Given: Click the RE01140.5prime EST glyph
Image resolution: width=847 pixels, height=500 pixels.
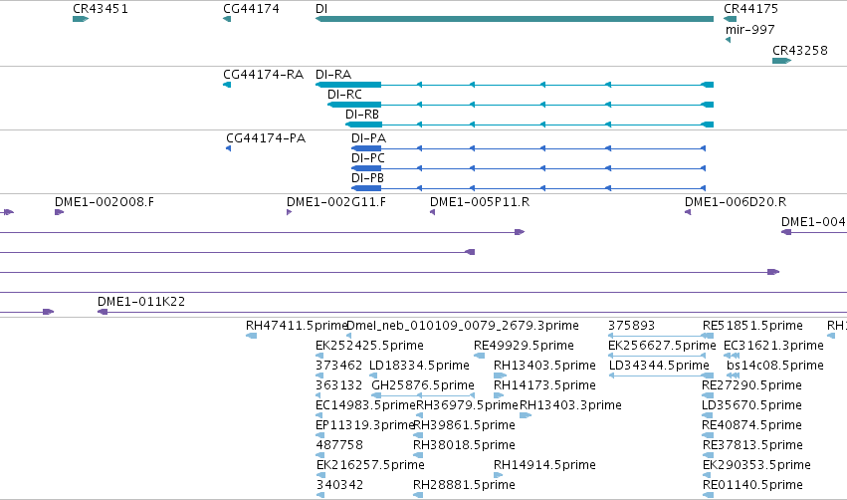Looking at the screenshot, I should point(708,495).
